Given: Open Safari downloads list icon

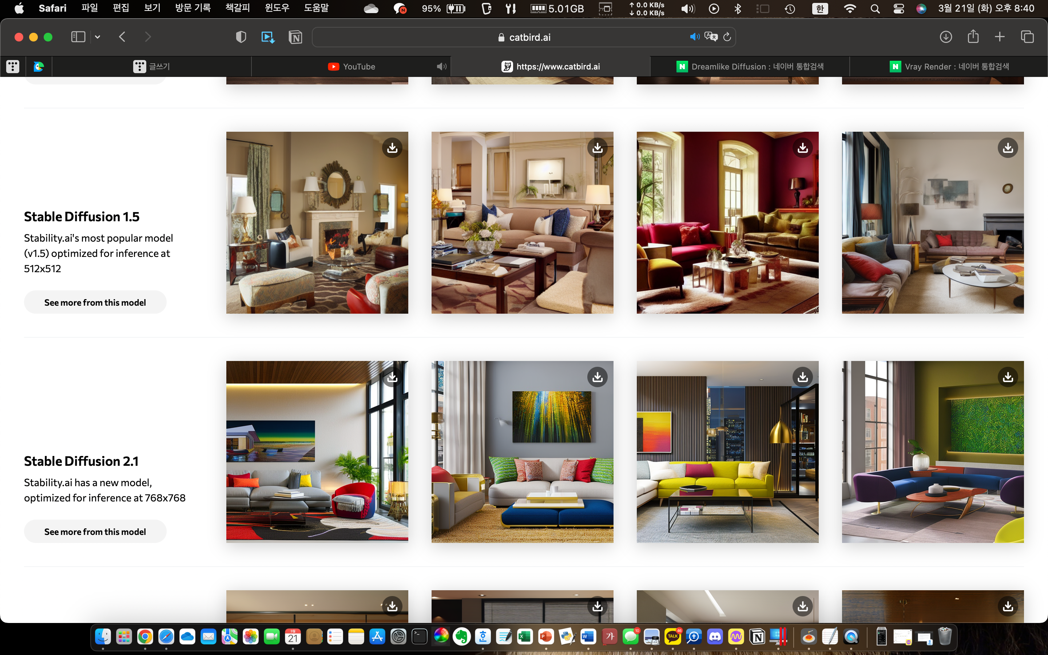Looking at the screenshot, I should [x=946, y=37].
